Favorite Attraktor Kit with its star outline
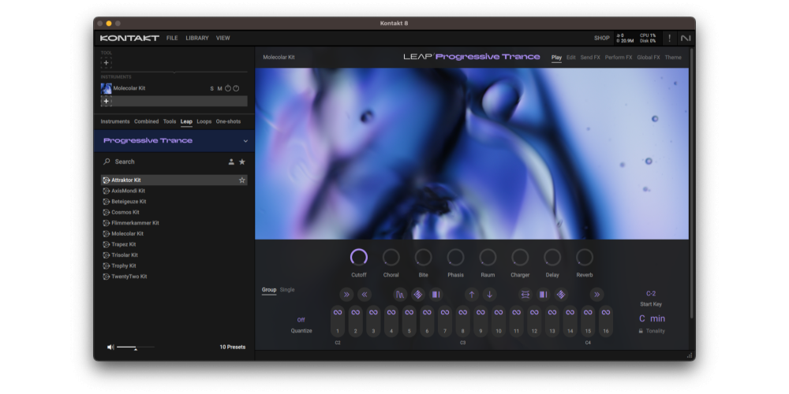Screen dimensions: 789x394 coord(242,180)
